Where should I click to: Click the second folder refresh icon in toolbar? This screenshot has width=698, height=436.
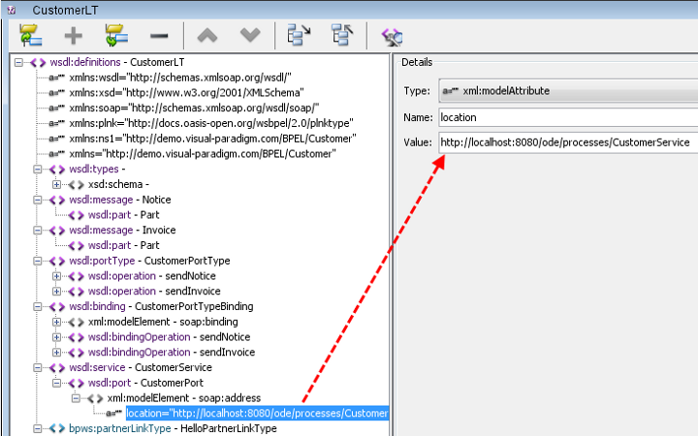116,36
